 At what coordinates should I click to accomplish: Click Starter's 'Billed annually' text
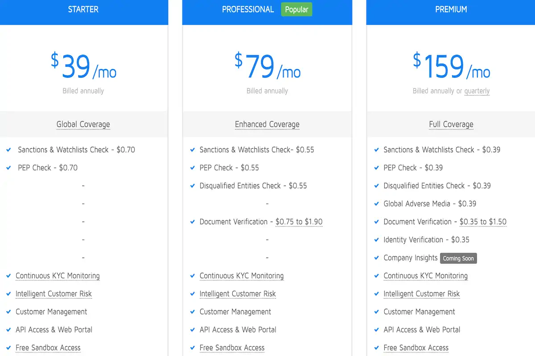click(x=83, y=91)
